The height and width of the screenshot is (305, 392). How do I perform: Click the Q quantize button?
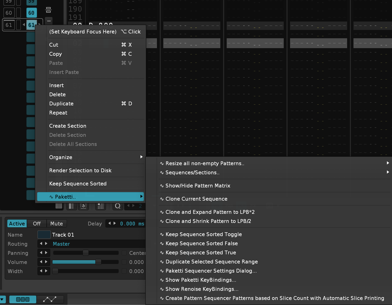tap(118, 206)
